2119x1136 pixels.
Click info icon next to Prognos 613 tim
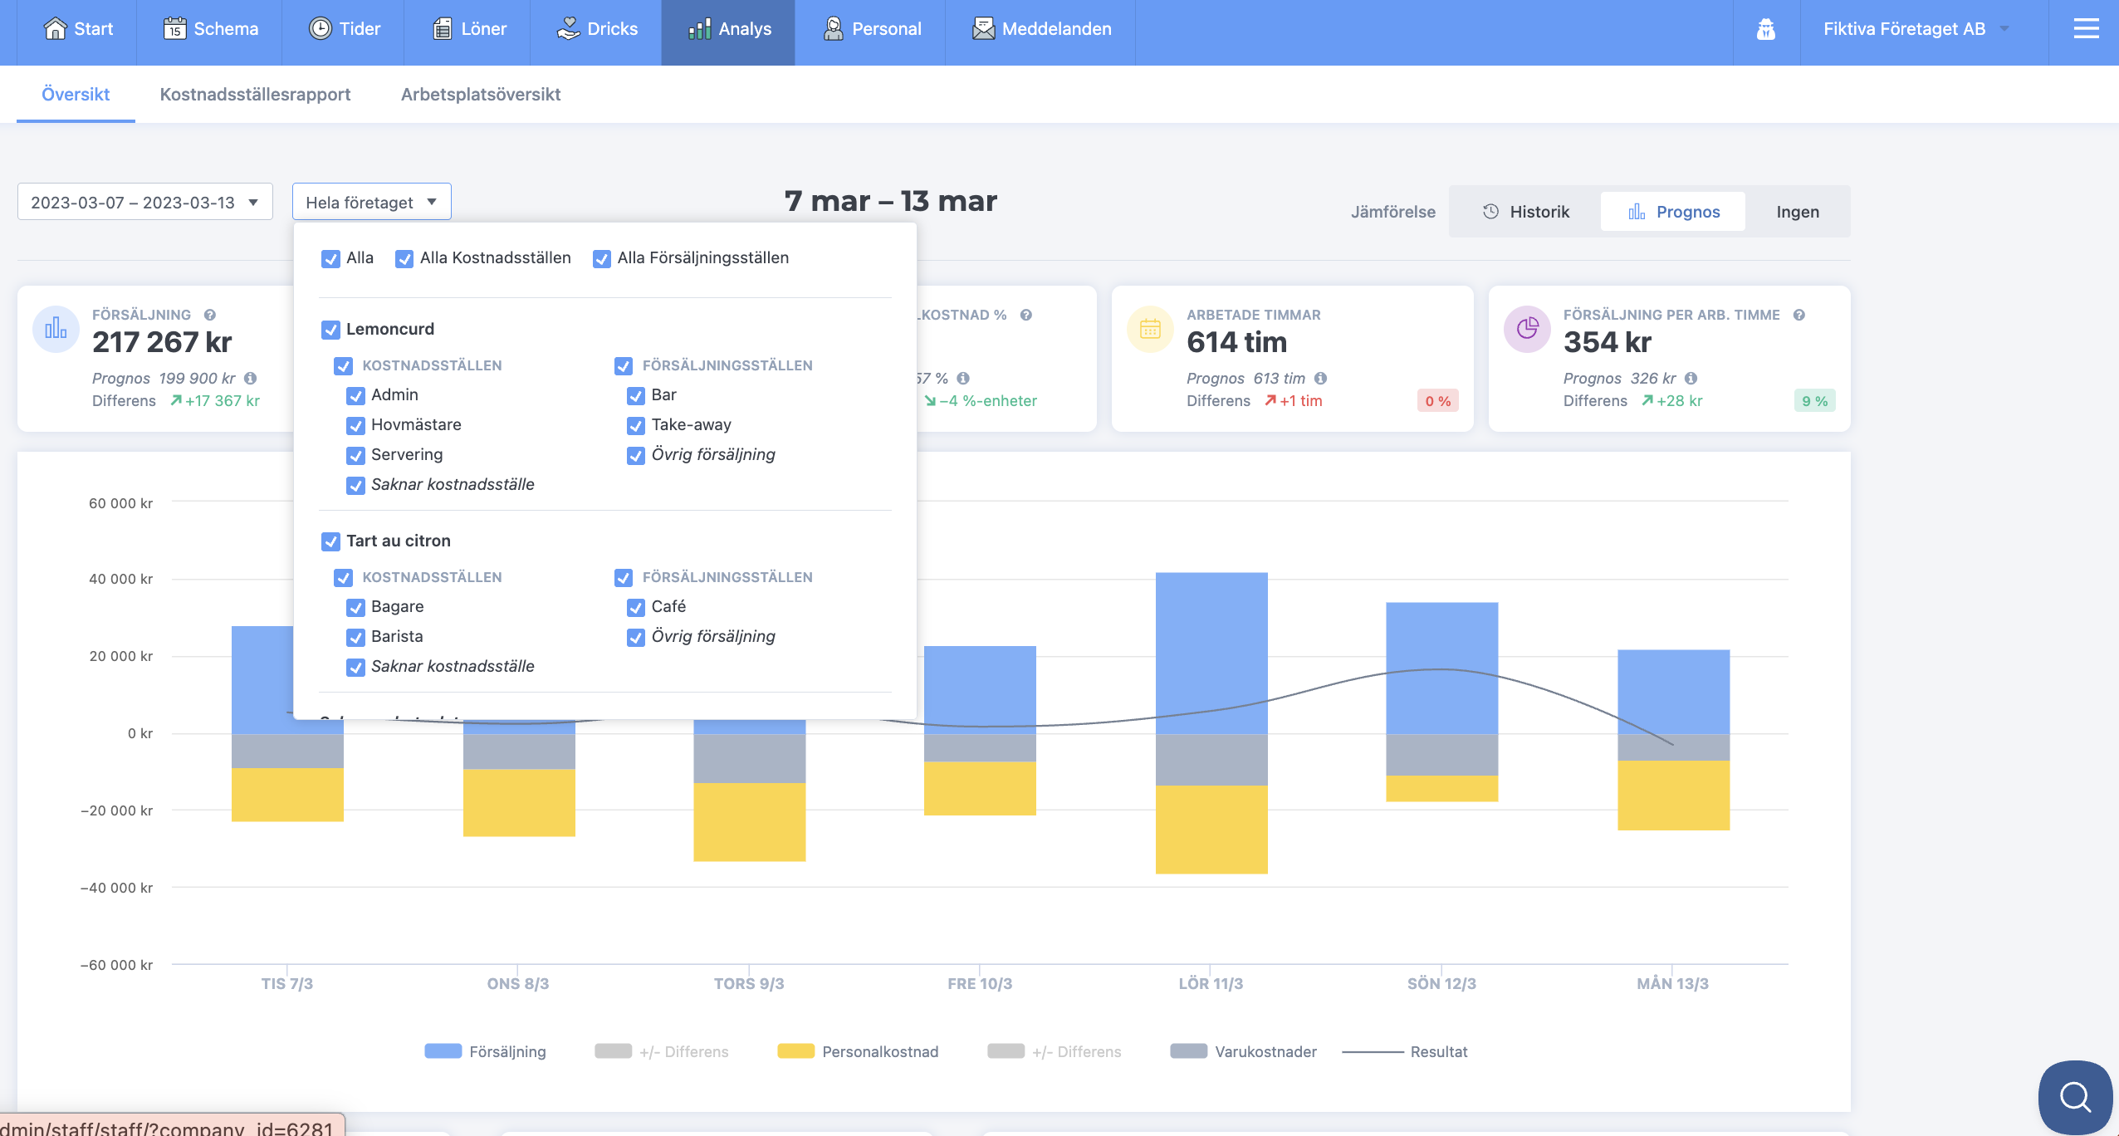(1321, 379)
